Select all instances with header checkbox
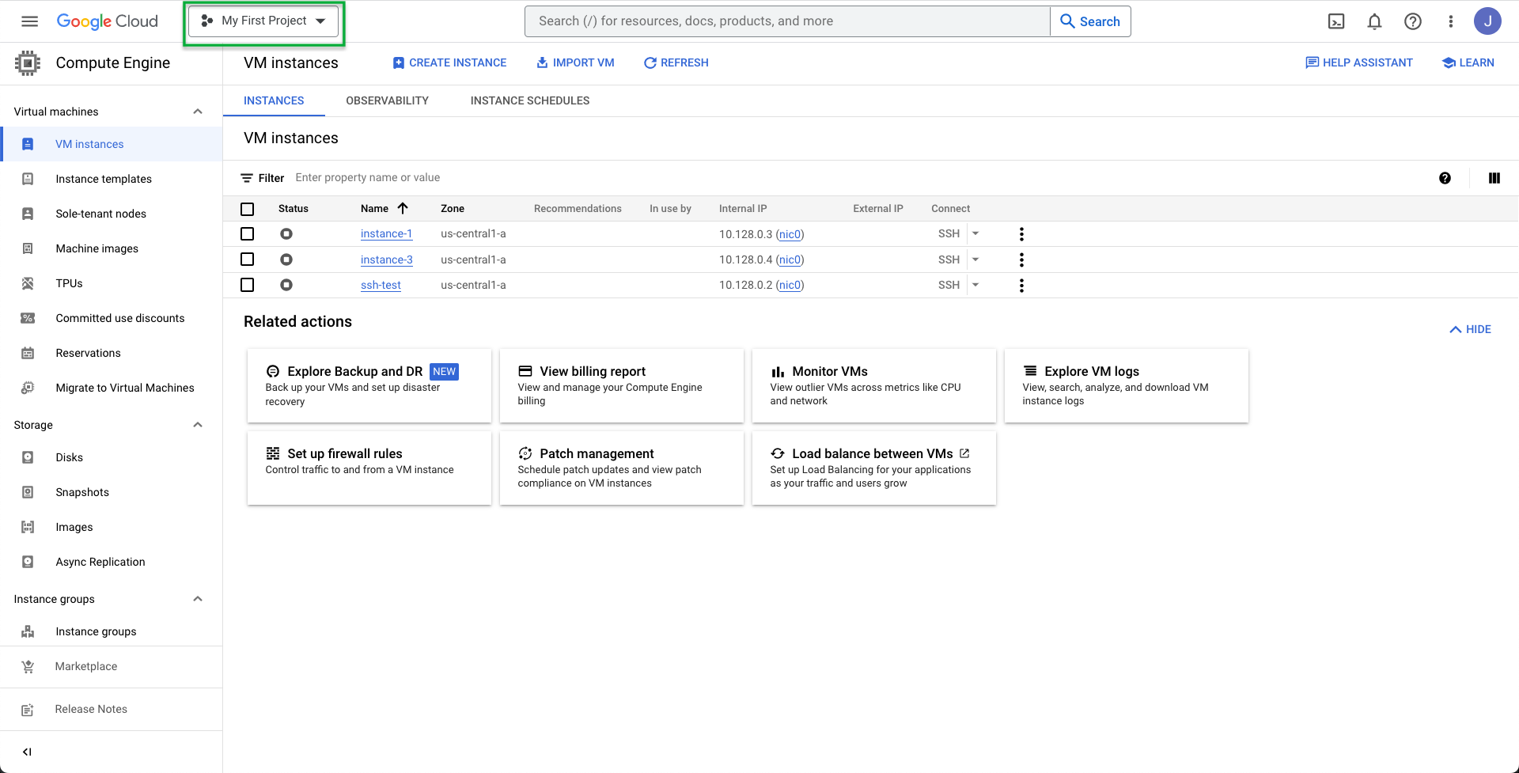Screen dimensions: 1519x773 click(x=248, y=209)
